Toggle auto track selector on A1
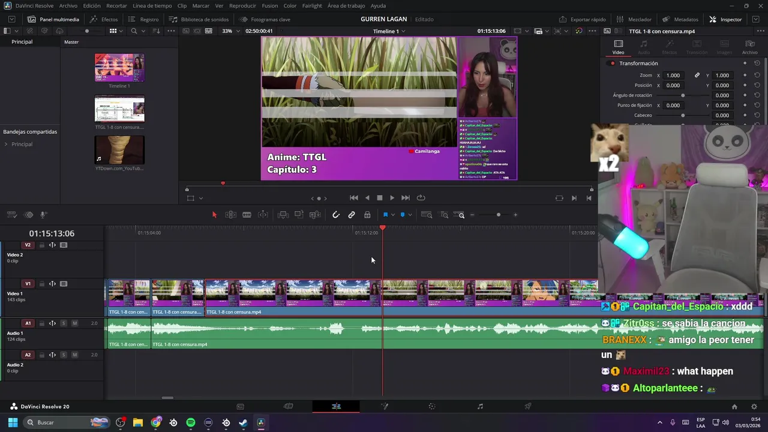 click(52, 323)
